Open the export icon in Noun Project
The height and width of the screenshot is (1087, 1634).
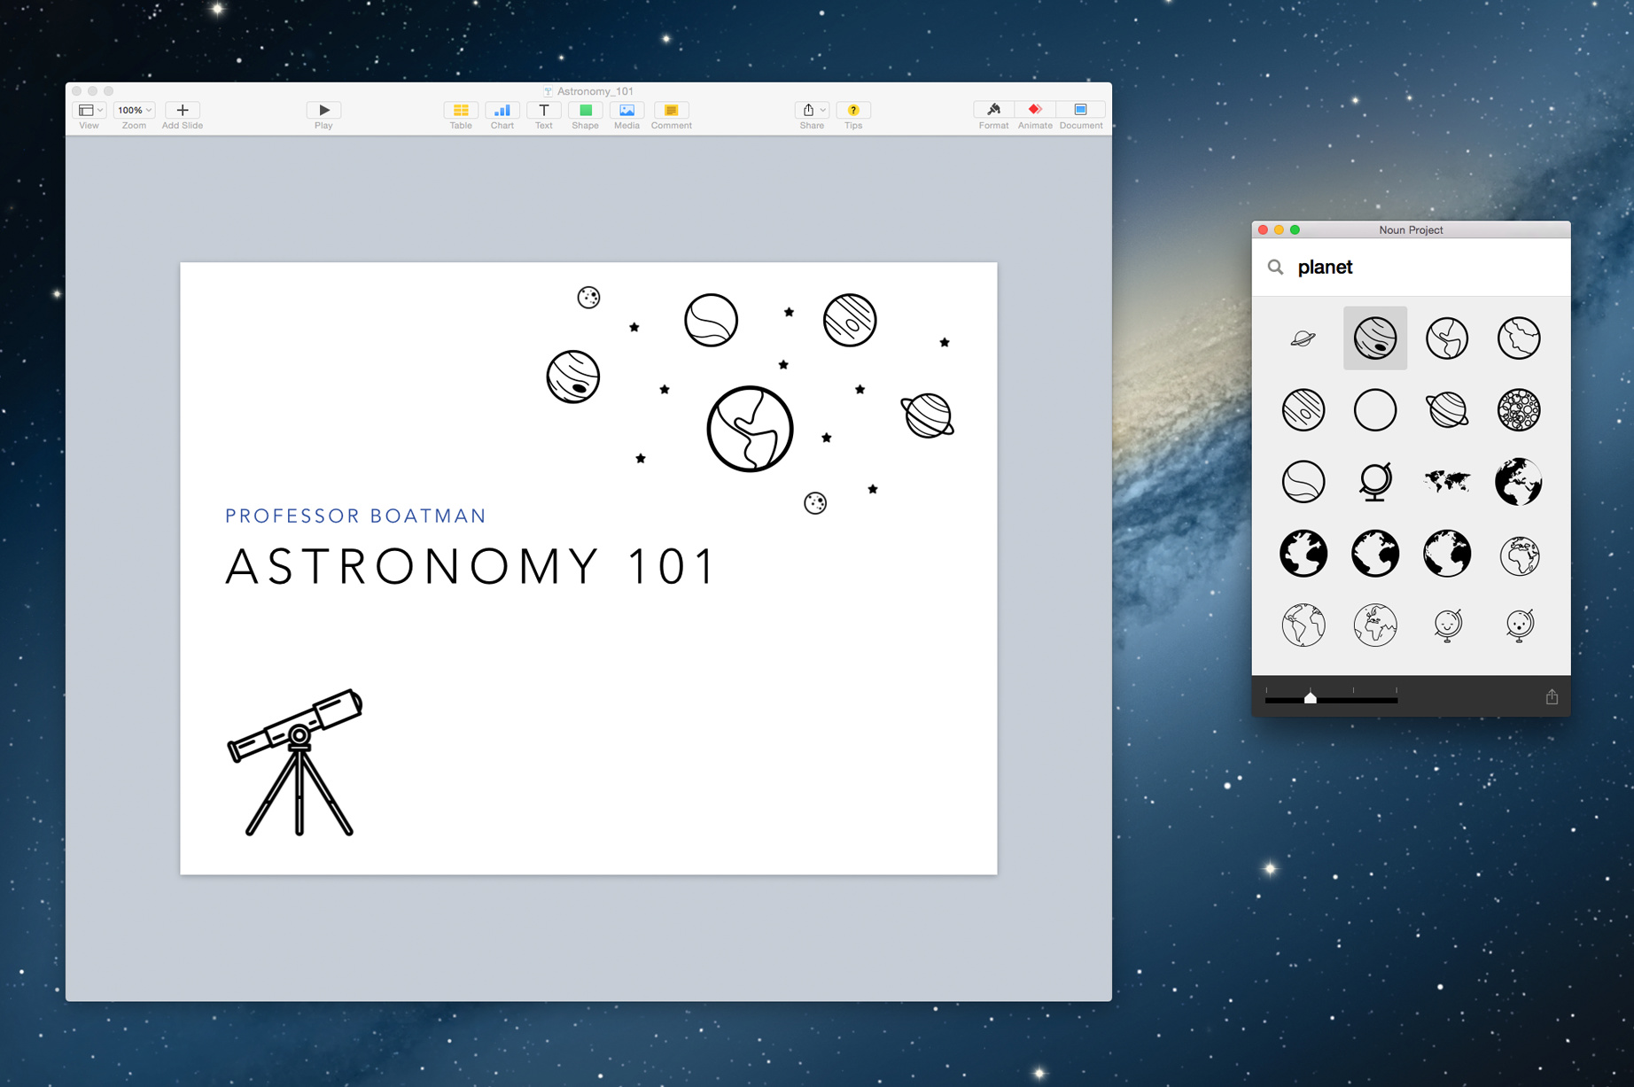click(1551, 697)
